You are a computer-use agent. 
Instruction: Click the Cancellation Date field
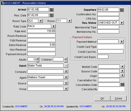tap(109, 85)
